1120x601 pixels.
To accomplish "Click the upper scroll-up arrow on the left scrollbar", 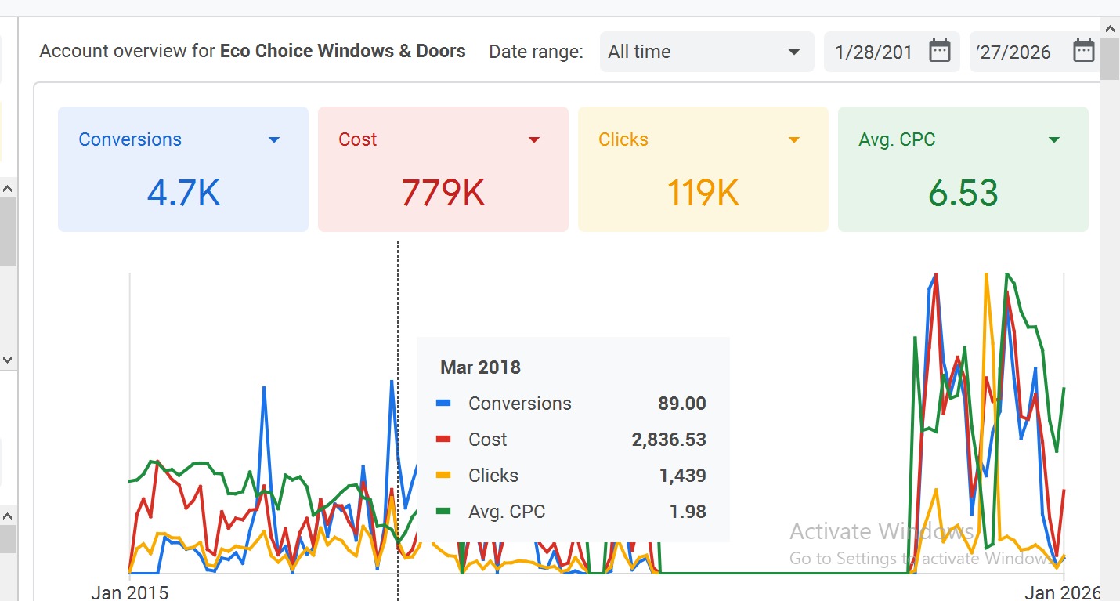I will (8, 187).
